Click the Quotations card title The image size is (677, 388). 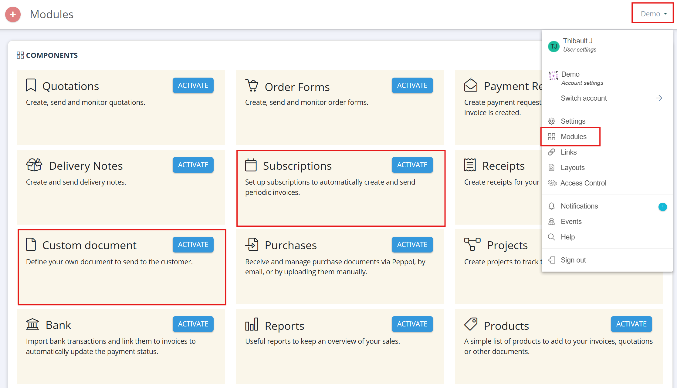71,86
